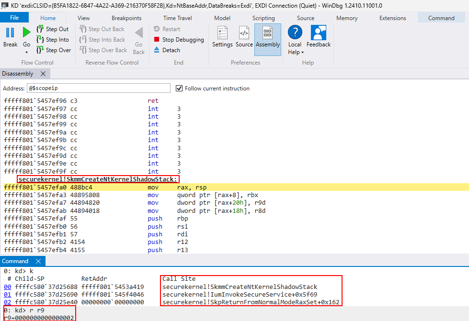Click mov qword ptr [rax+8], rbx line

[131, 195]
